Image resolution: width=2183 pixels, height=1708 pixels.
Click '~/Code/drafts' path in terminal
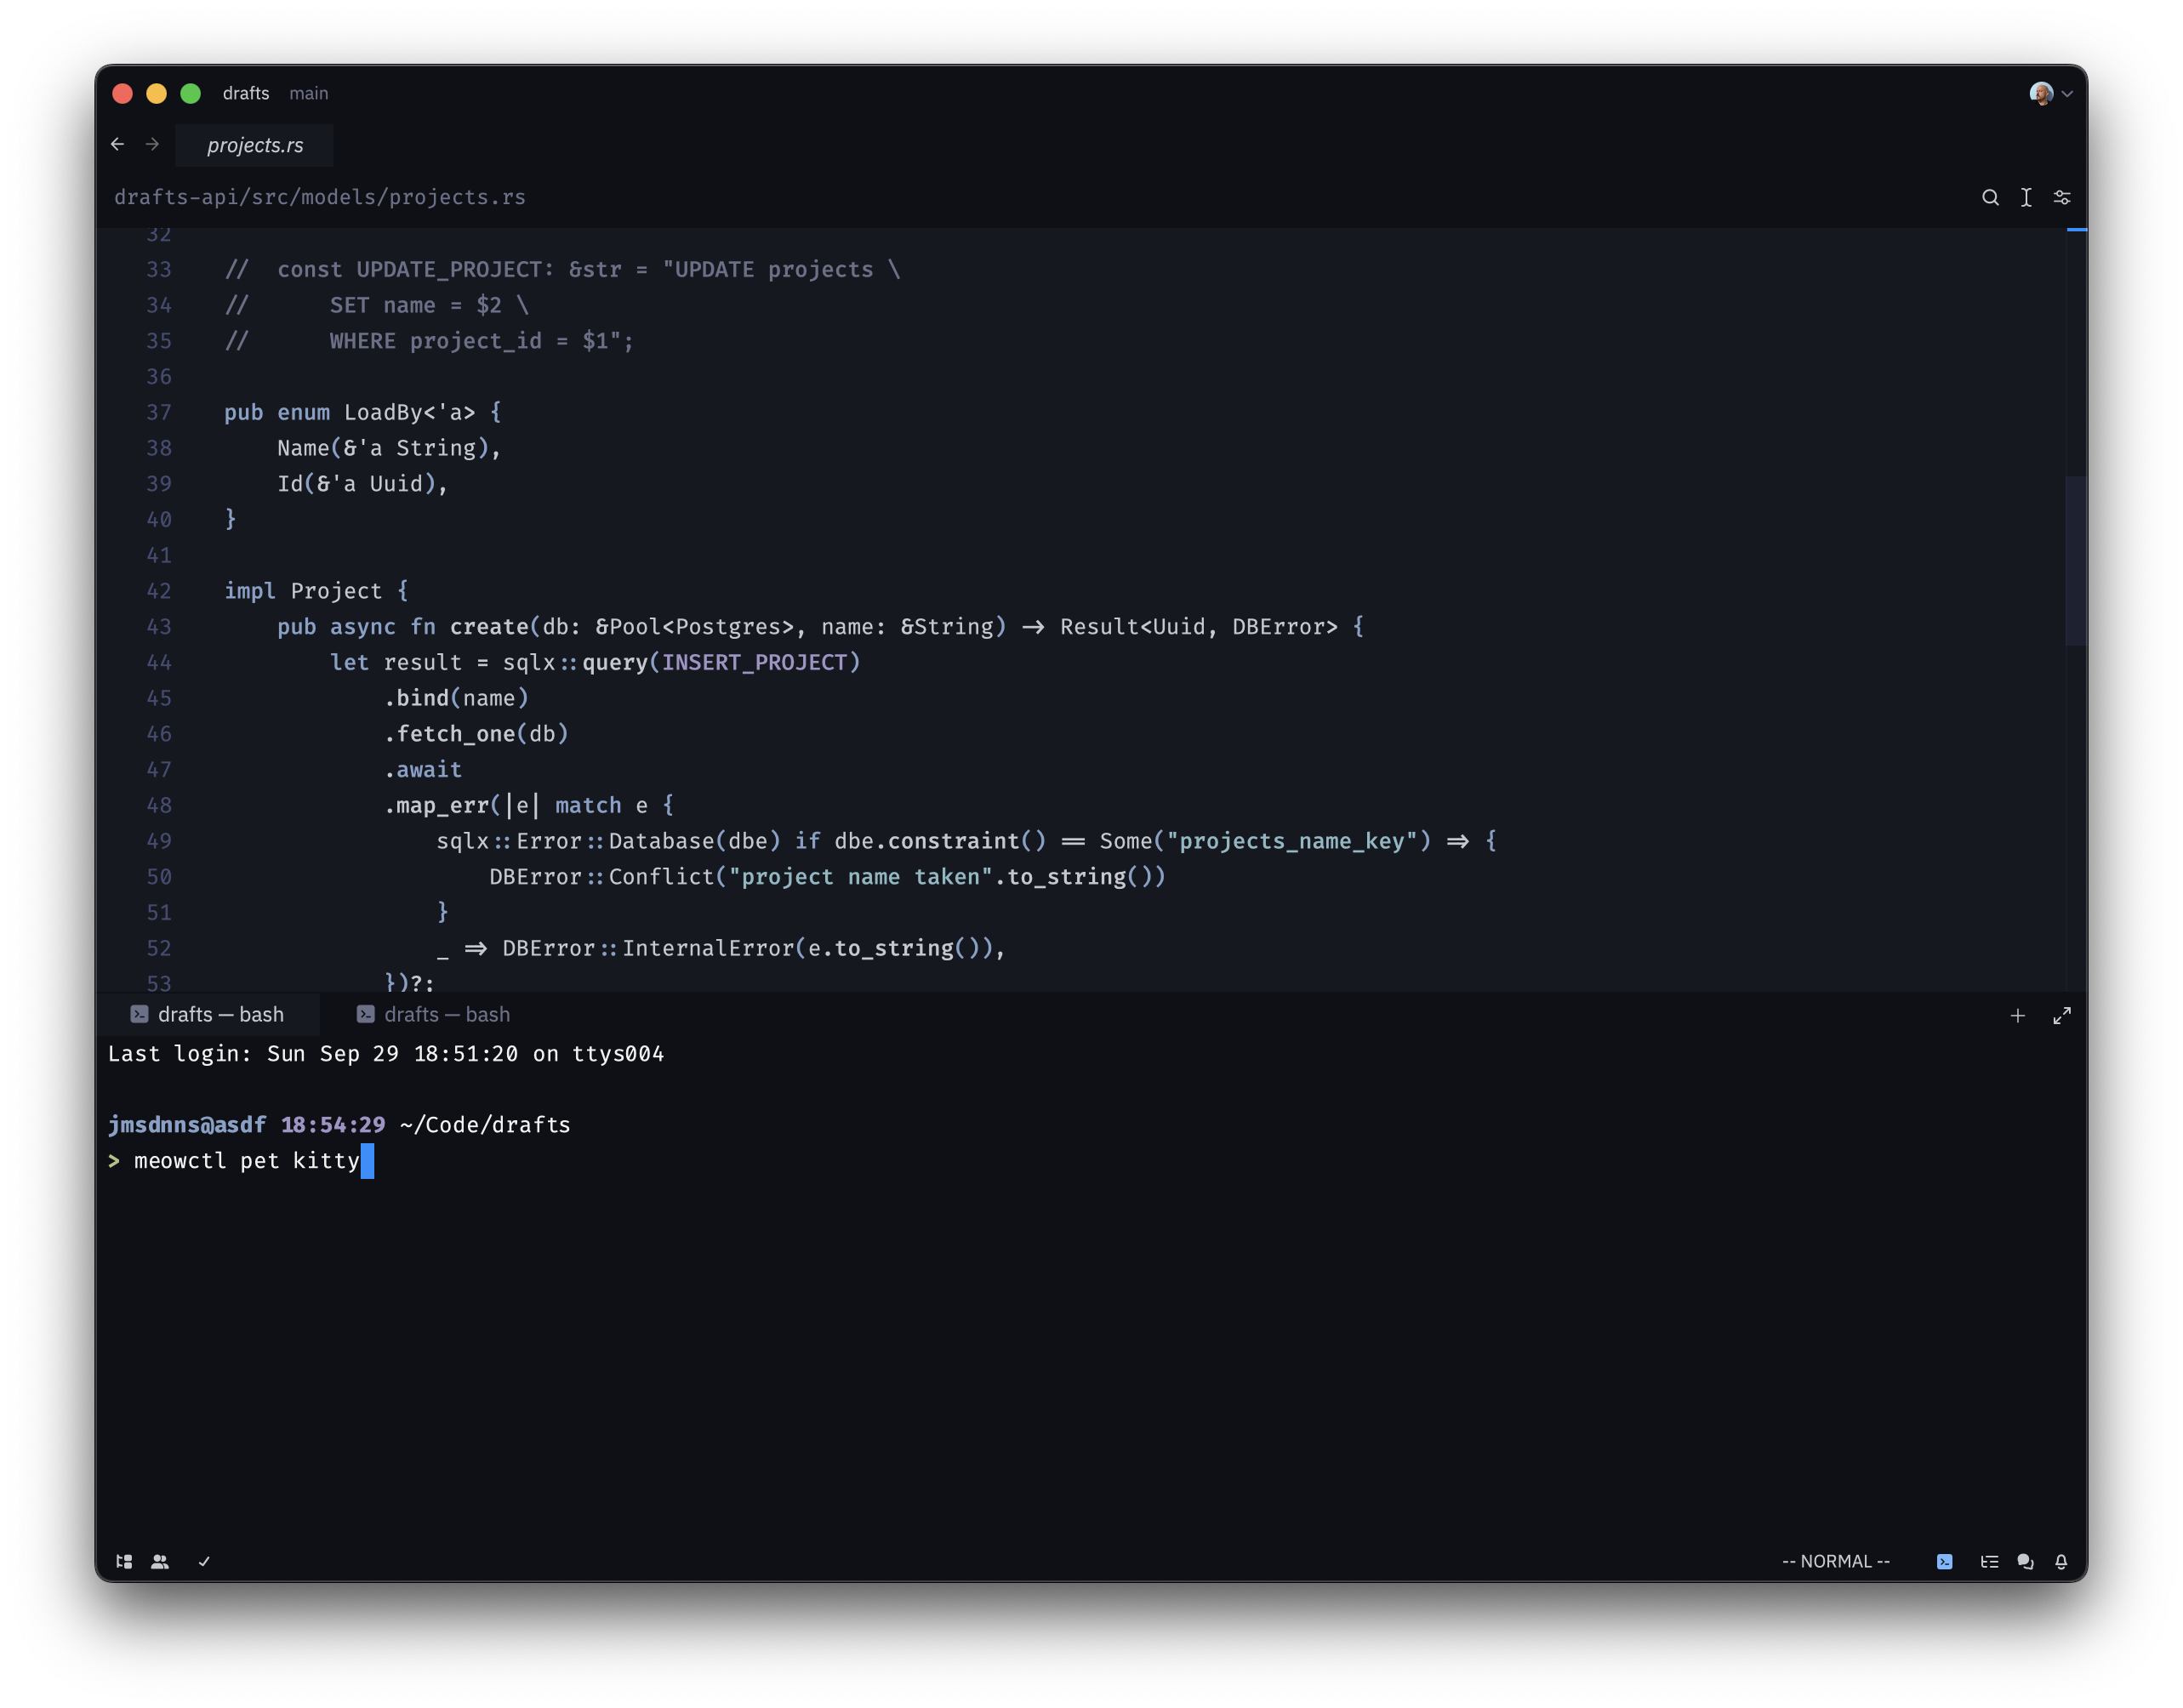[485, 1125]
